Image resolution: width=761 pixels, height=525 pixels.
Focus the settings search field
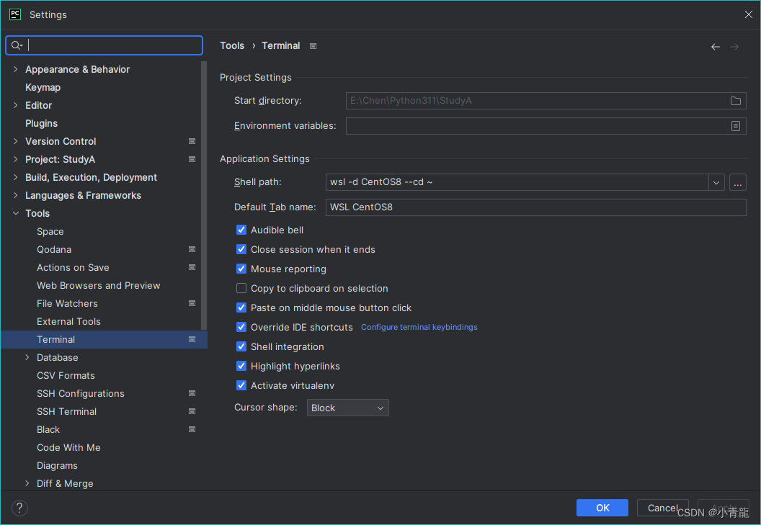click(x=104, y=45)
